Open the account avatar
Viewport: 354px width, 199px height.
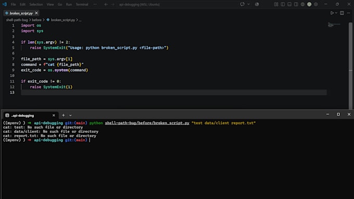pyautogui.click(x=309, y=4)
